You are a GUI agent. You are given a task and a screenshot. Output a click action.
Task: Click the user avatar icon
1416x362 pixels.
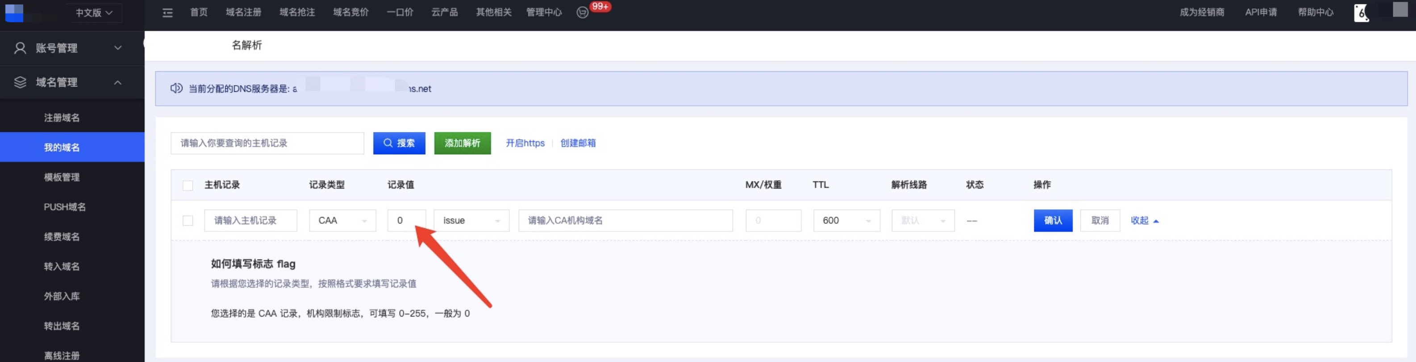coord(1361,12)
